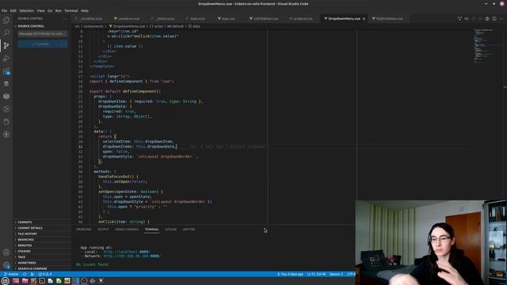The width and height of the screenshot is (507, 285).
Task: Open the Selection menu
Action: [x=26, y=10]
